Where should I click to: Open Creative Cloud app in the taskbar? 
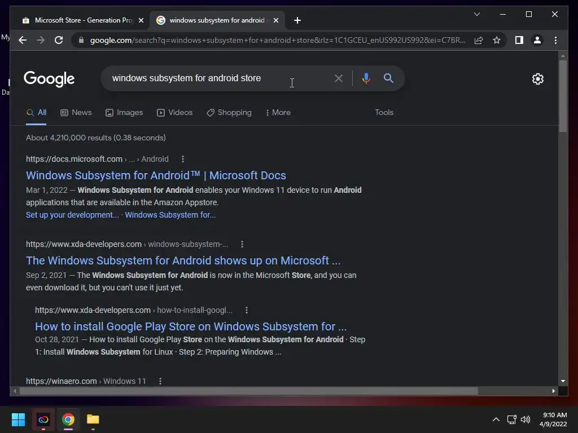click(x=43, y=419)
